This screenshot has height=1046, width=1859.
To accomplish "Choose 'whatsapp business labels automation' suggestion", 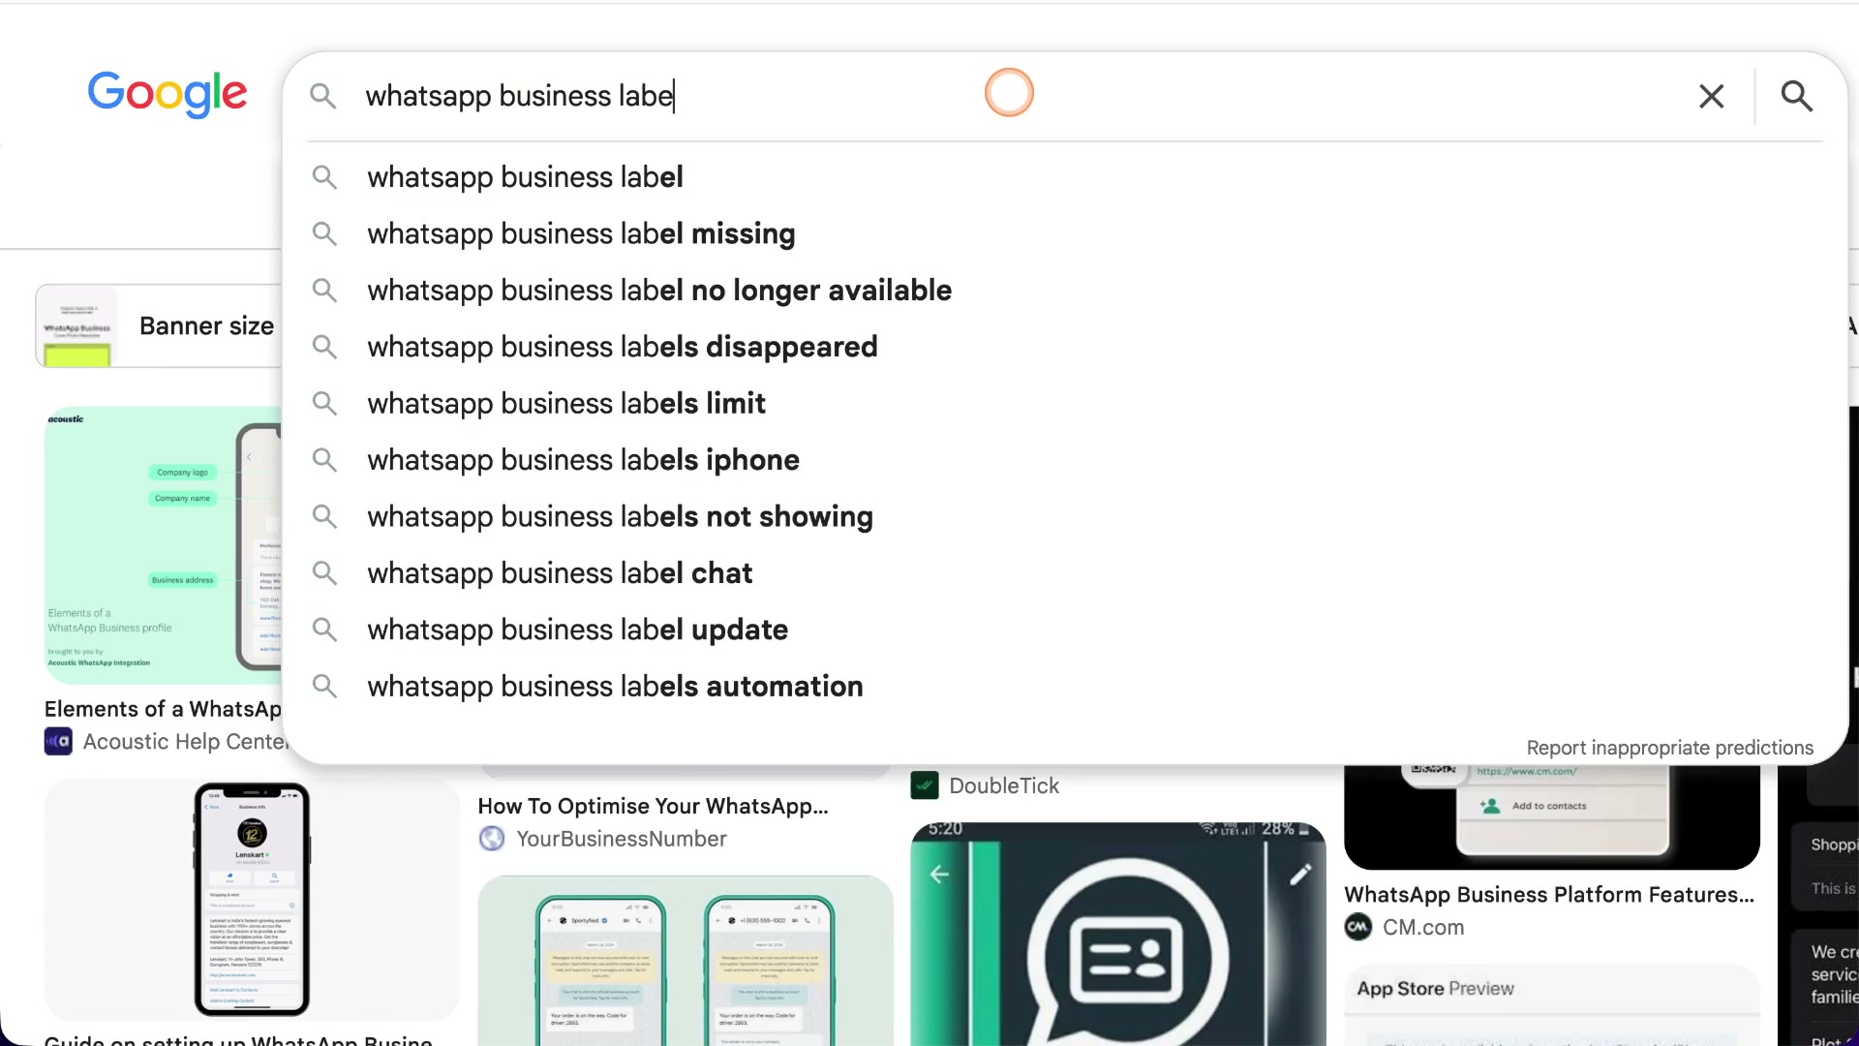I will 1065,686.
